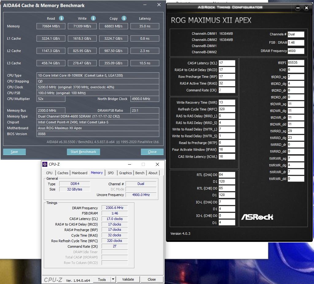Open the Mainboard tab in CPU-Z
314x284 pixels.
79,173
